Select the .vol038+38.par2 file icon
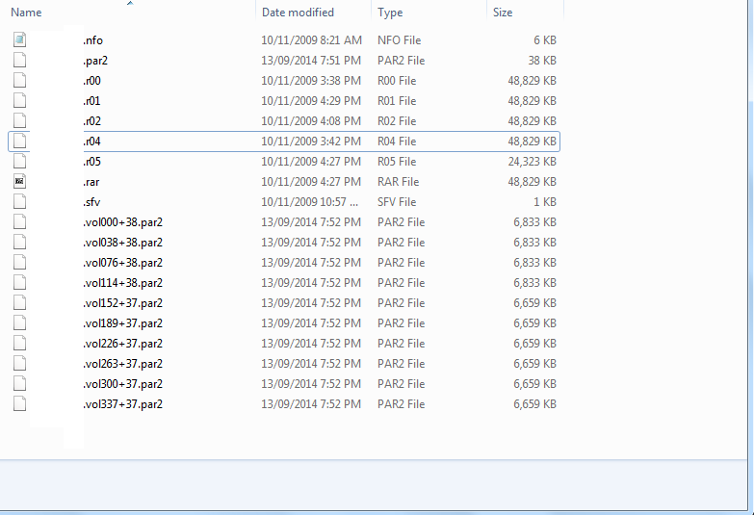Viewport: 754px width, 515px height. point(19,242)
